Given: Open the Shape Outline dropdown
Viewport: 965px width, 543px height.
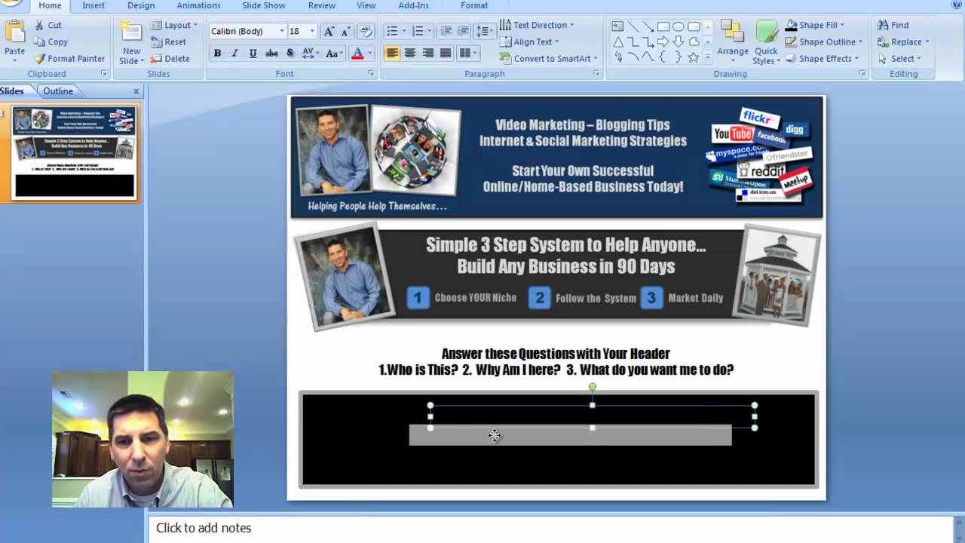Looking at the screenshot, I should point(823,41).
